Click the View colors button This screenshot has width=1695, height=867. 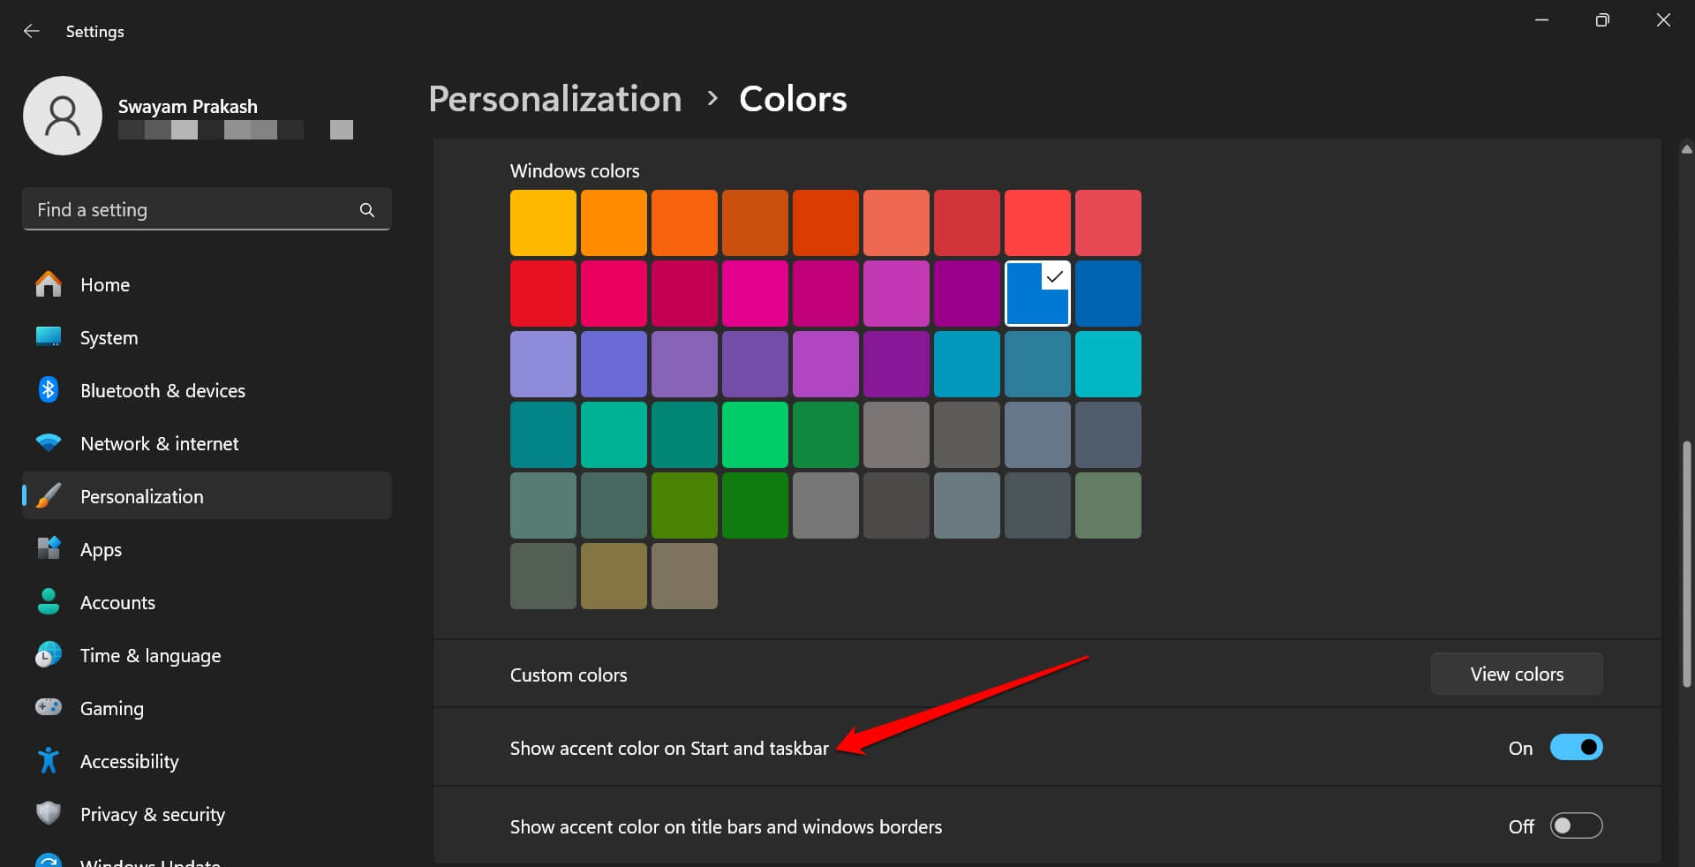pos(1517,675)
